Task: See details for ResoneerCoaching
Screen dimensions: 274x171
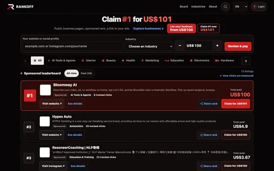Action: pyautogui.click(x=78, y=166)
